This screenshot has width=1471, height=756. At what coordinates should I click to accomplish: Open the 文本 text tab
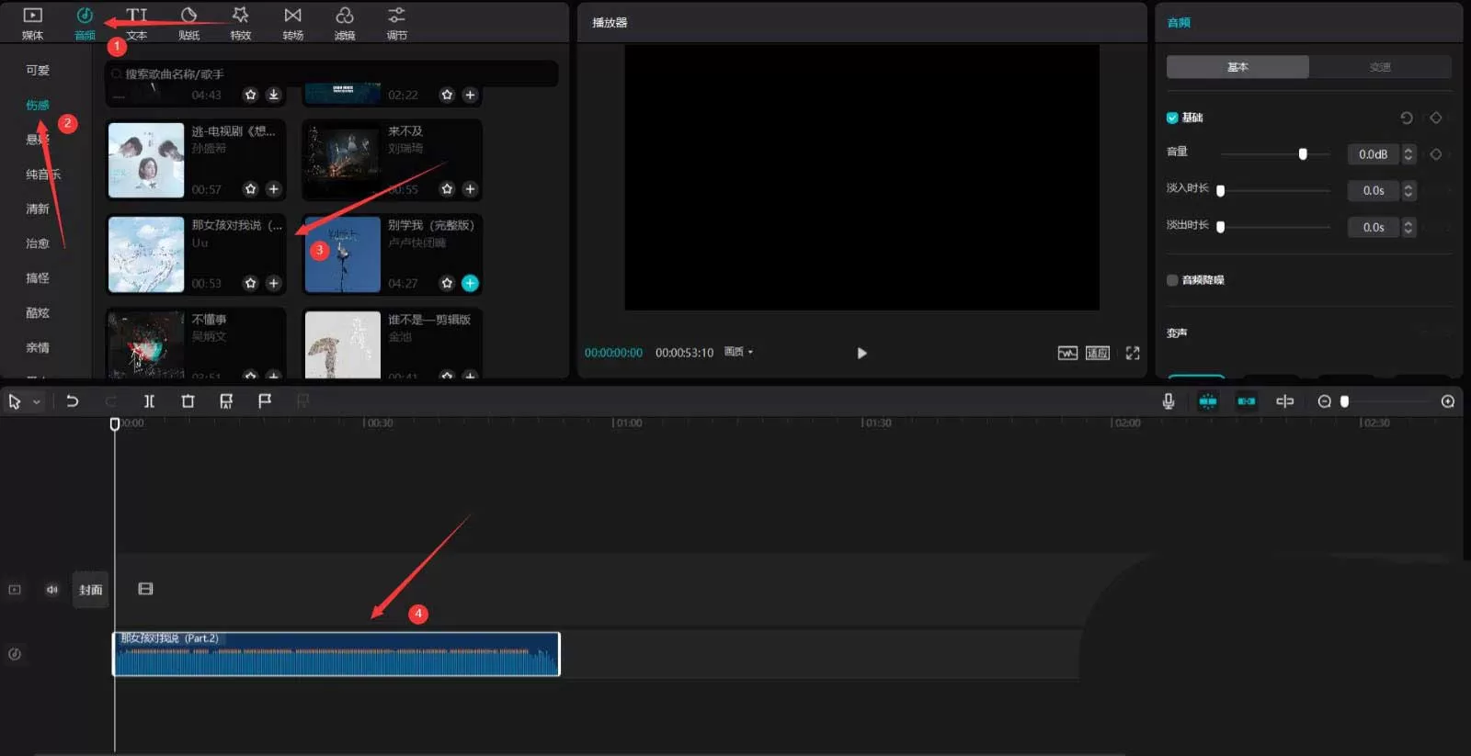(x=137, y=24)
